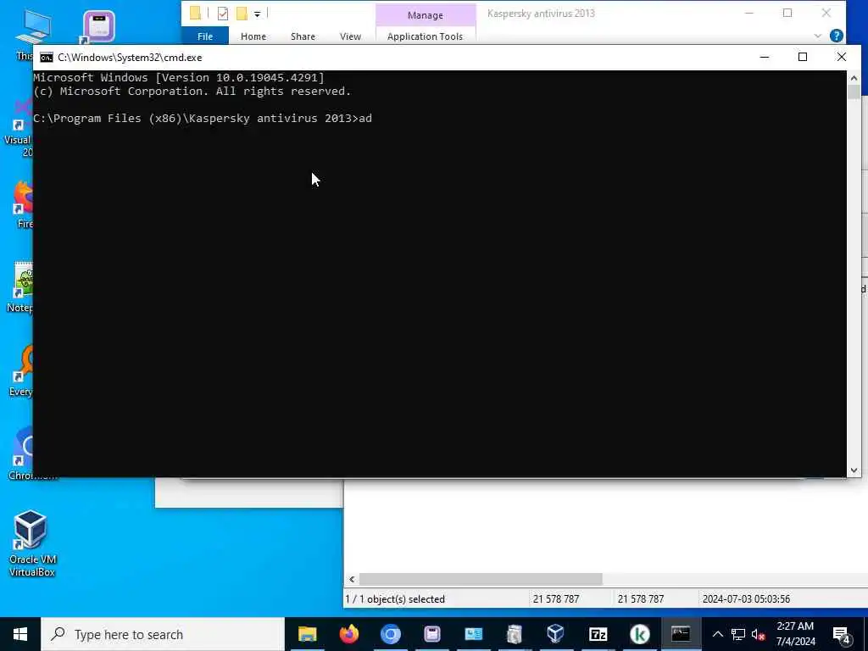Image resolution: width=868 pixels, height=651 pixels.
Task: Show hidden tray icons chevron
Action: click(x=717, y=634)
